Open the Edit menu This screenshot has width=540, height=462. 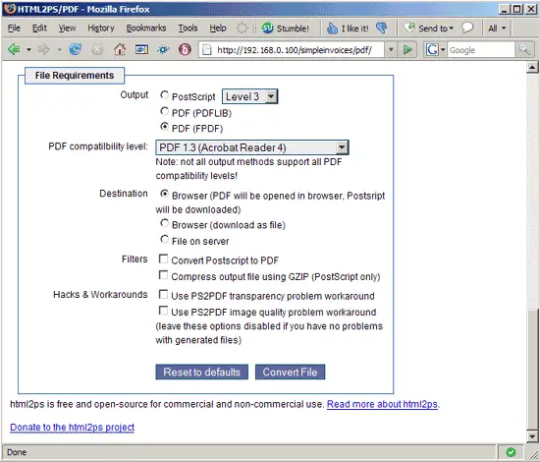click(x=39, y=29)
